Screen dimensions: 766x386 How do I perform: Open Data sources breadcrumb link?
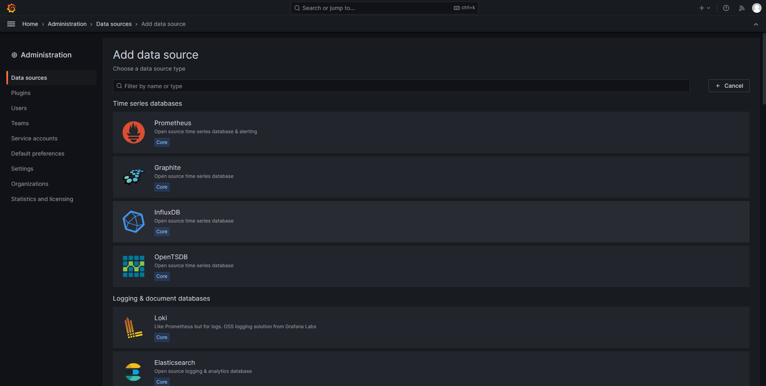point(114,24)
